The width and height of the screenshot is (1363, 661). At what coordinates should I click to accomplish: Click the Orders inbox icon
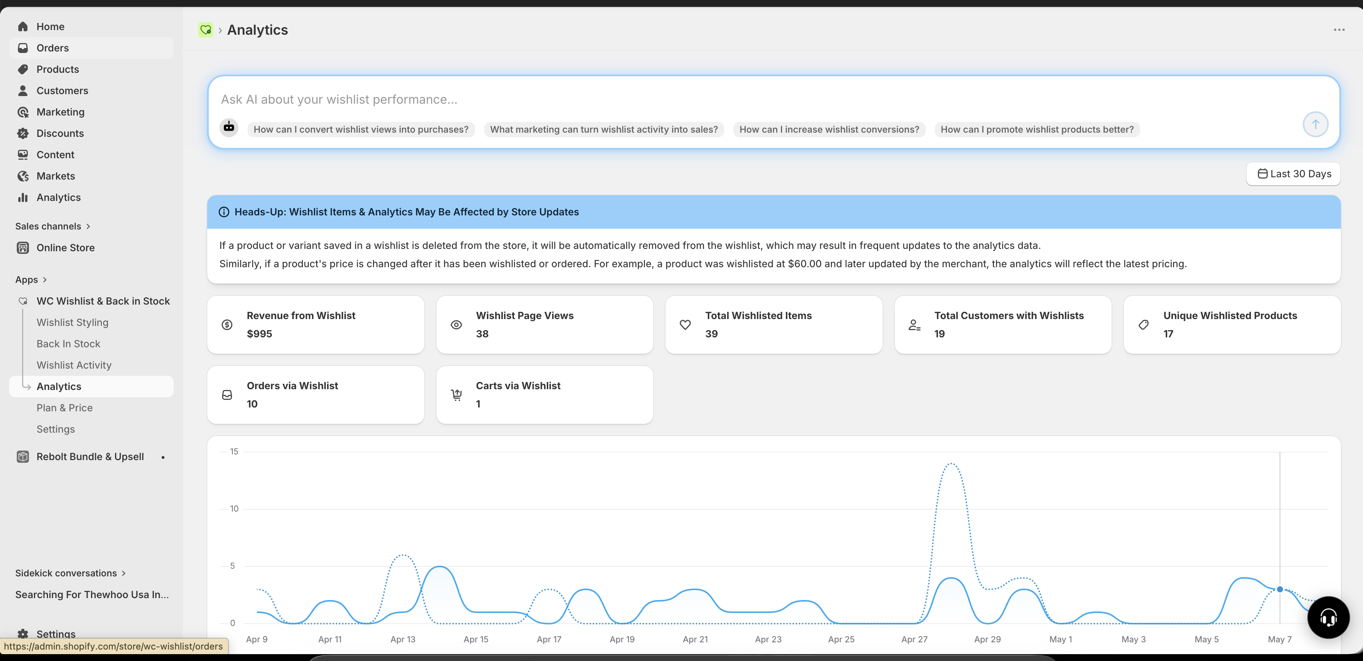(23, 48)
